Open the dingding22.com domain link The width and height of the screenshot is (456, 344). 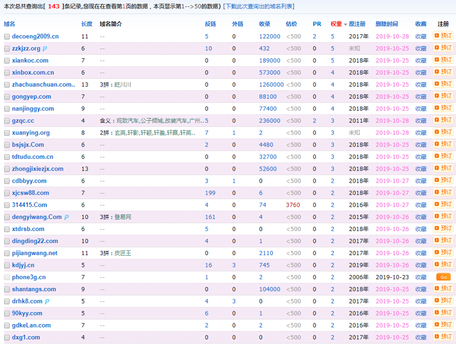(x=35, y=241)
